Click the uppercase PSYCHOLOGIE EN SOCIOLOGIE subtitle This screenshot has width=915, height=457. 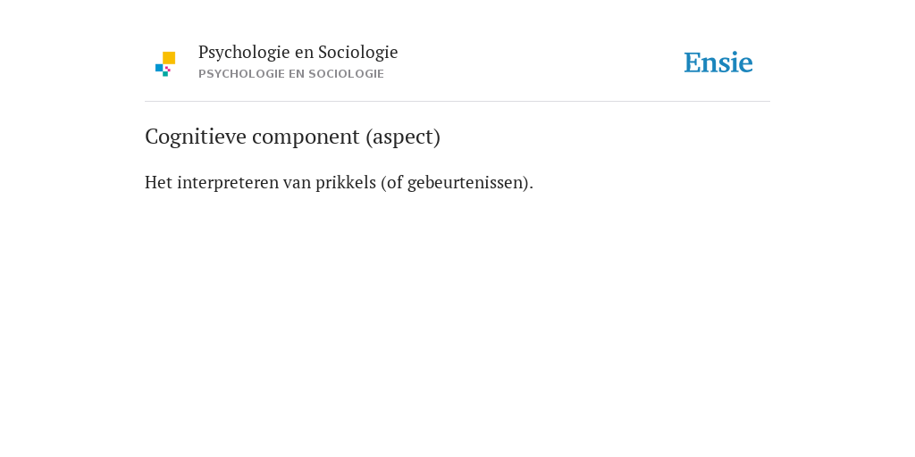pyautogui.click(x=291, y=74)
